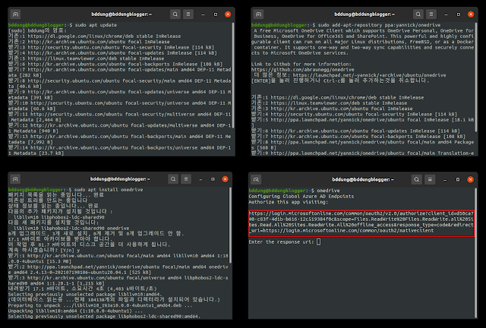
Task: Click the scrollbar in the 'sudo apt update' terminal
Action: click(x=233, y=75)
